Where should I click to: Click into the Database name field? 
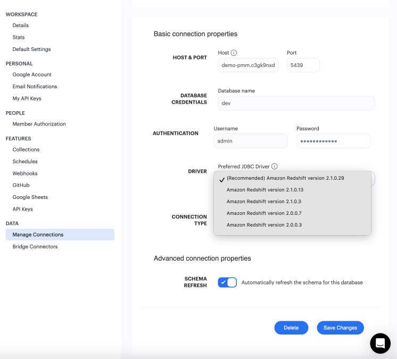coord(296,103)
